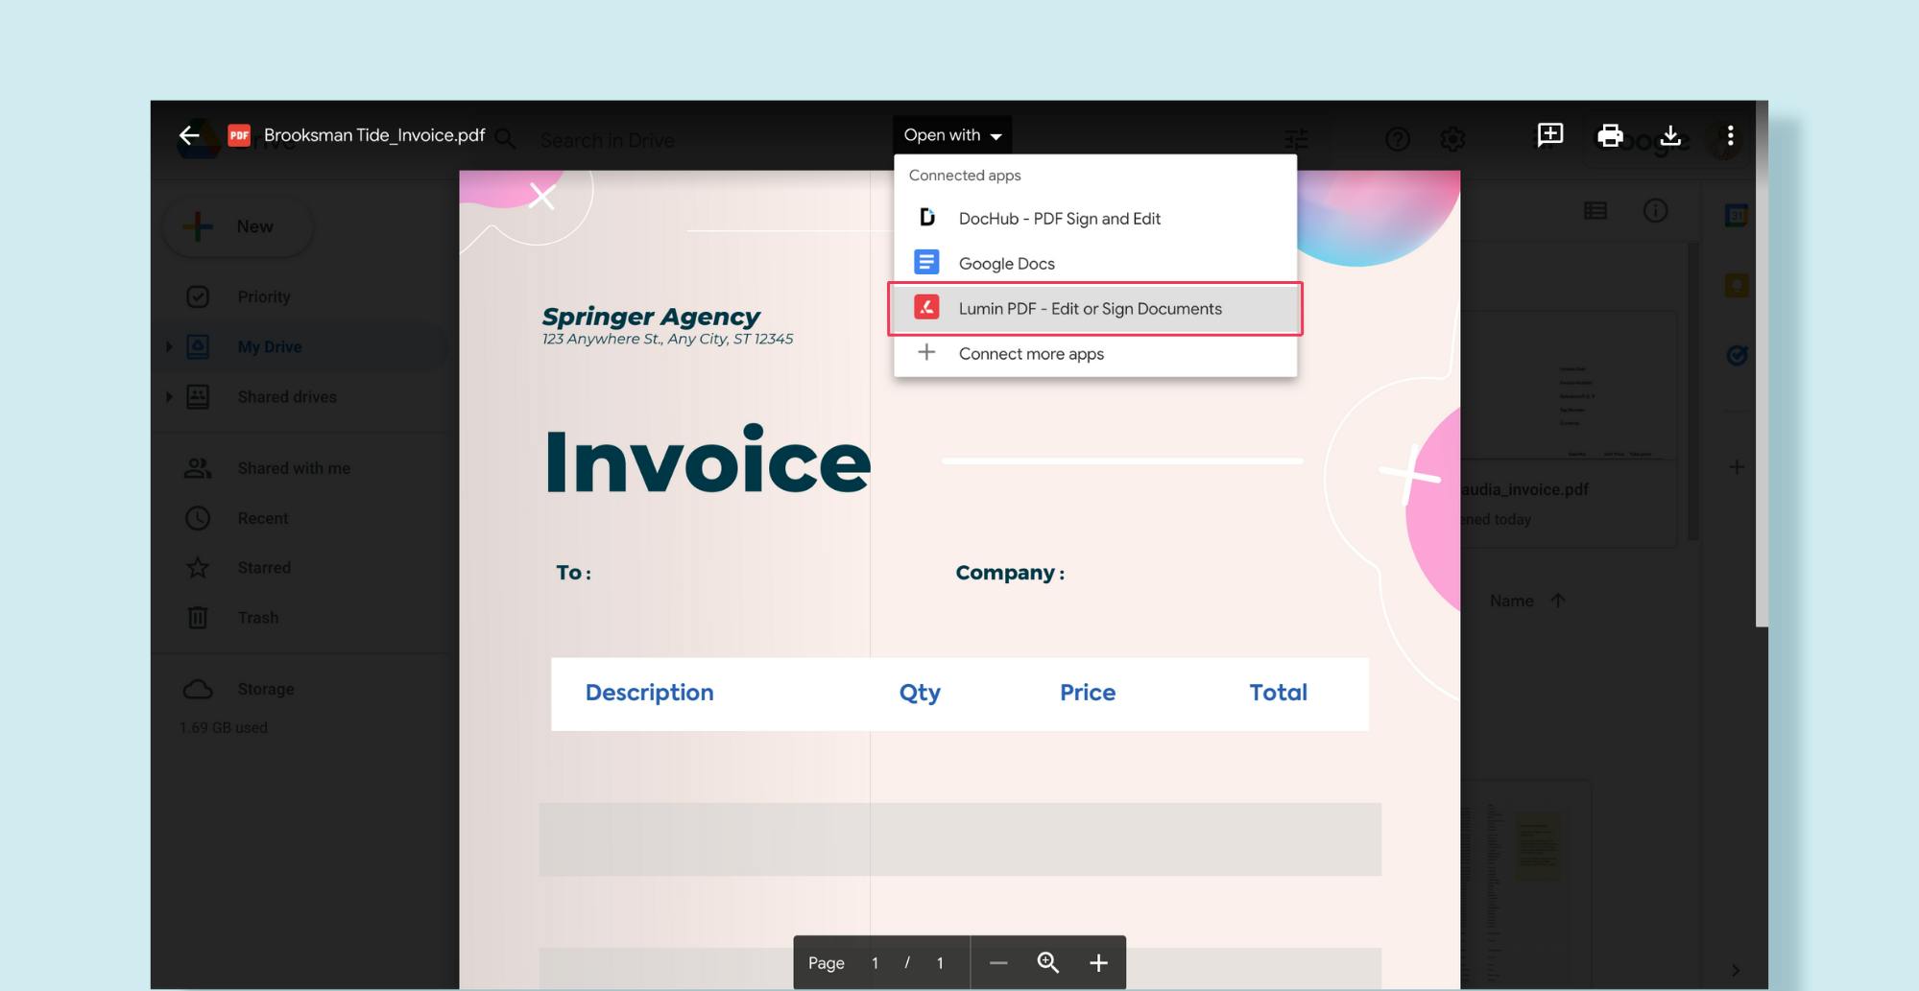The image size is (1919, 991).
Task: Open Drive settings gear
Action: (1452, 140)
